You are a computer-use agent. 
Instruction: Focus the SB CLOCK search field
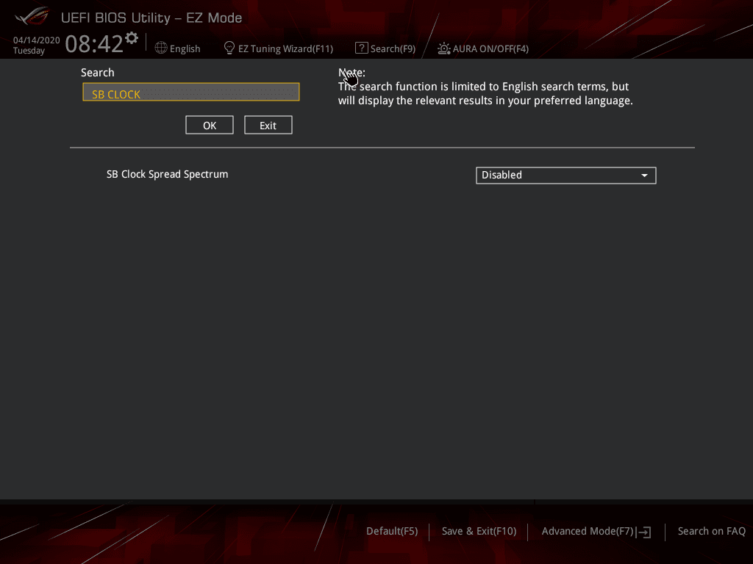(191, 92)
